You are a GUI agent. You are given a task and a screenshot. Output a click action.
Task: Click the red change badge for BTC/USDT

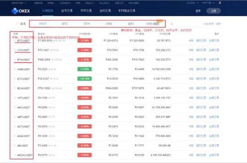[84, 40]
